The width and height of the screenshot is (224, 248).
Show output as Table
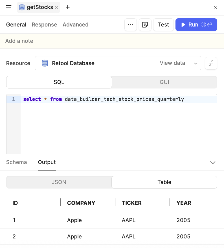coord(164,182)
